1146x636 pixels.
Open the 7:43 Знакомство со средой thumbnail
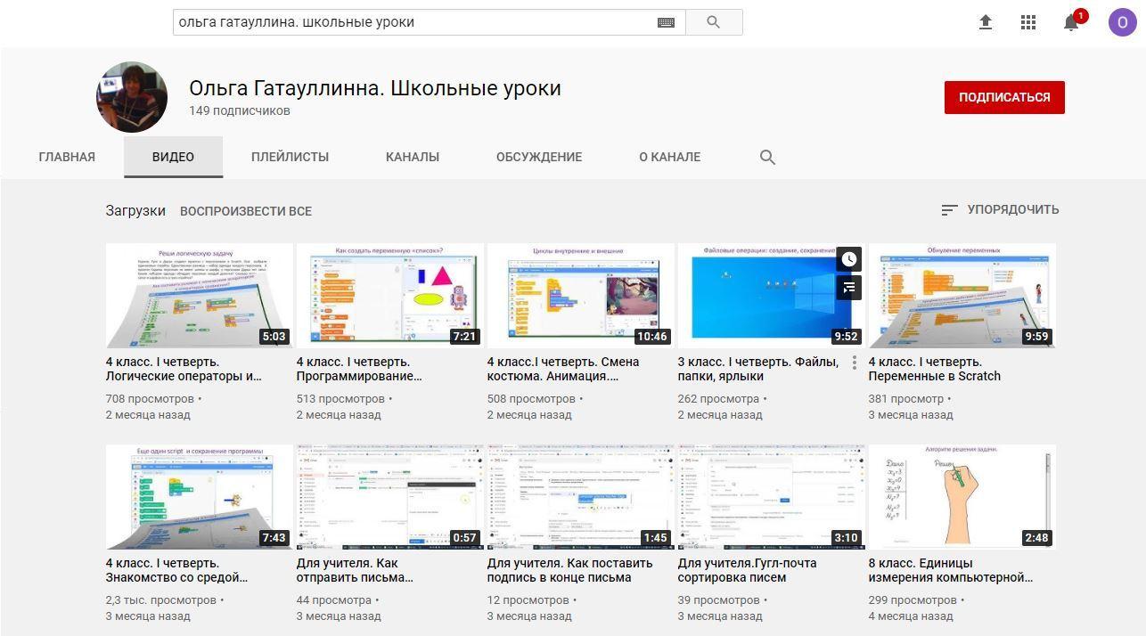(x=199, y=497)
